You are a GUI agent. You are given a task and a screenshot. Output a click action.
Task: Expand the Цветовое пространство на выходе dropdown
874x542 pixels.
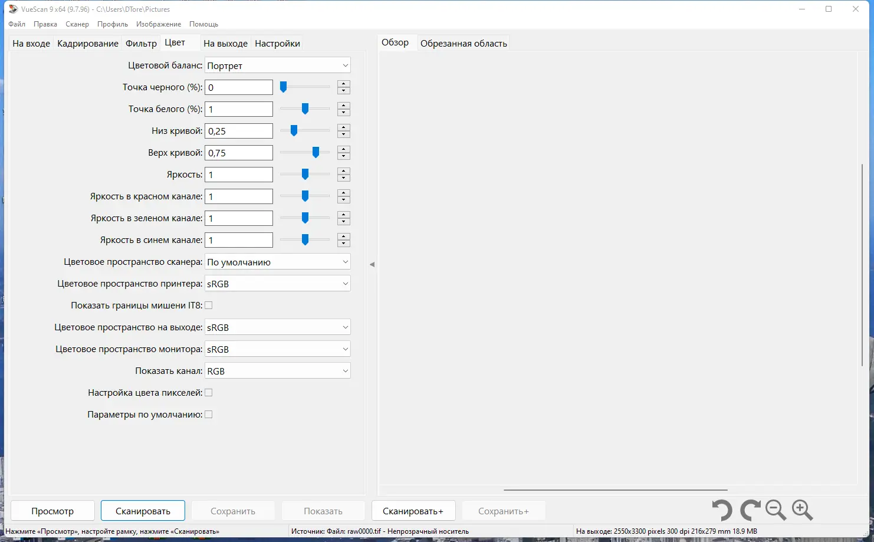278,327
